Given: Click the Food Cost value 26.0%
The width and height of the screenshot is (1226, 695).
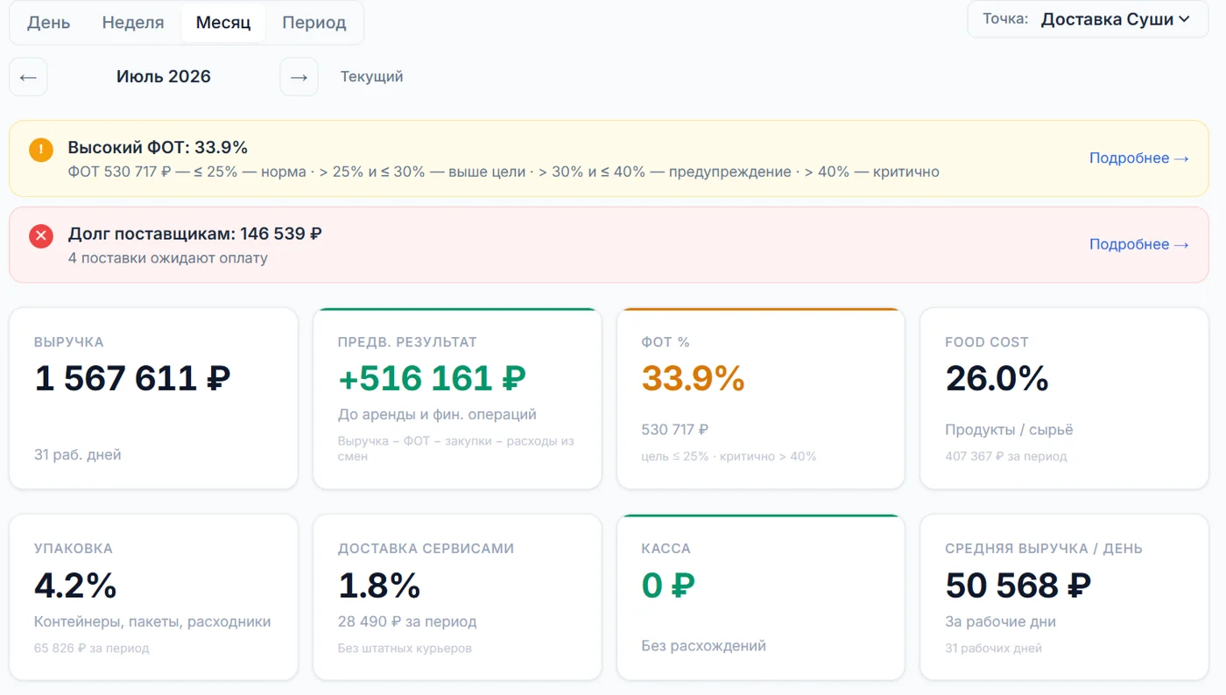Looking at the screenshot, I should click(x=997, y=379).
